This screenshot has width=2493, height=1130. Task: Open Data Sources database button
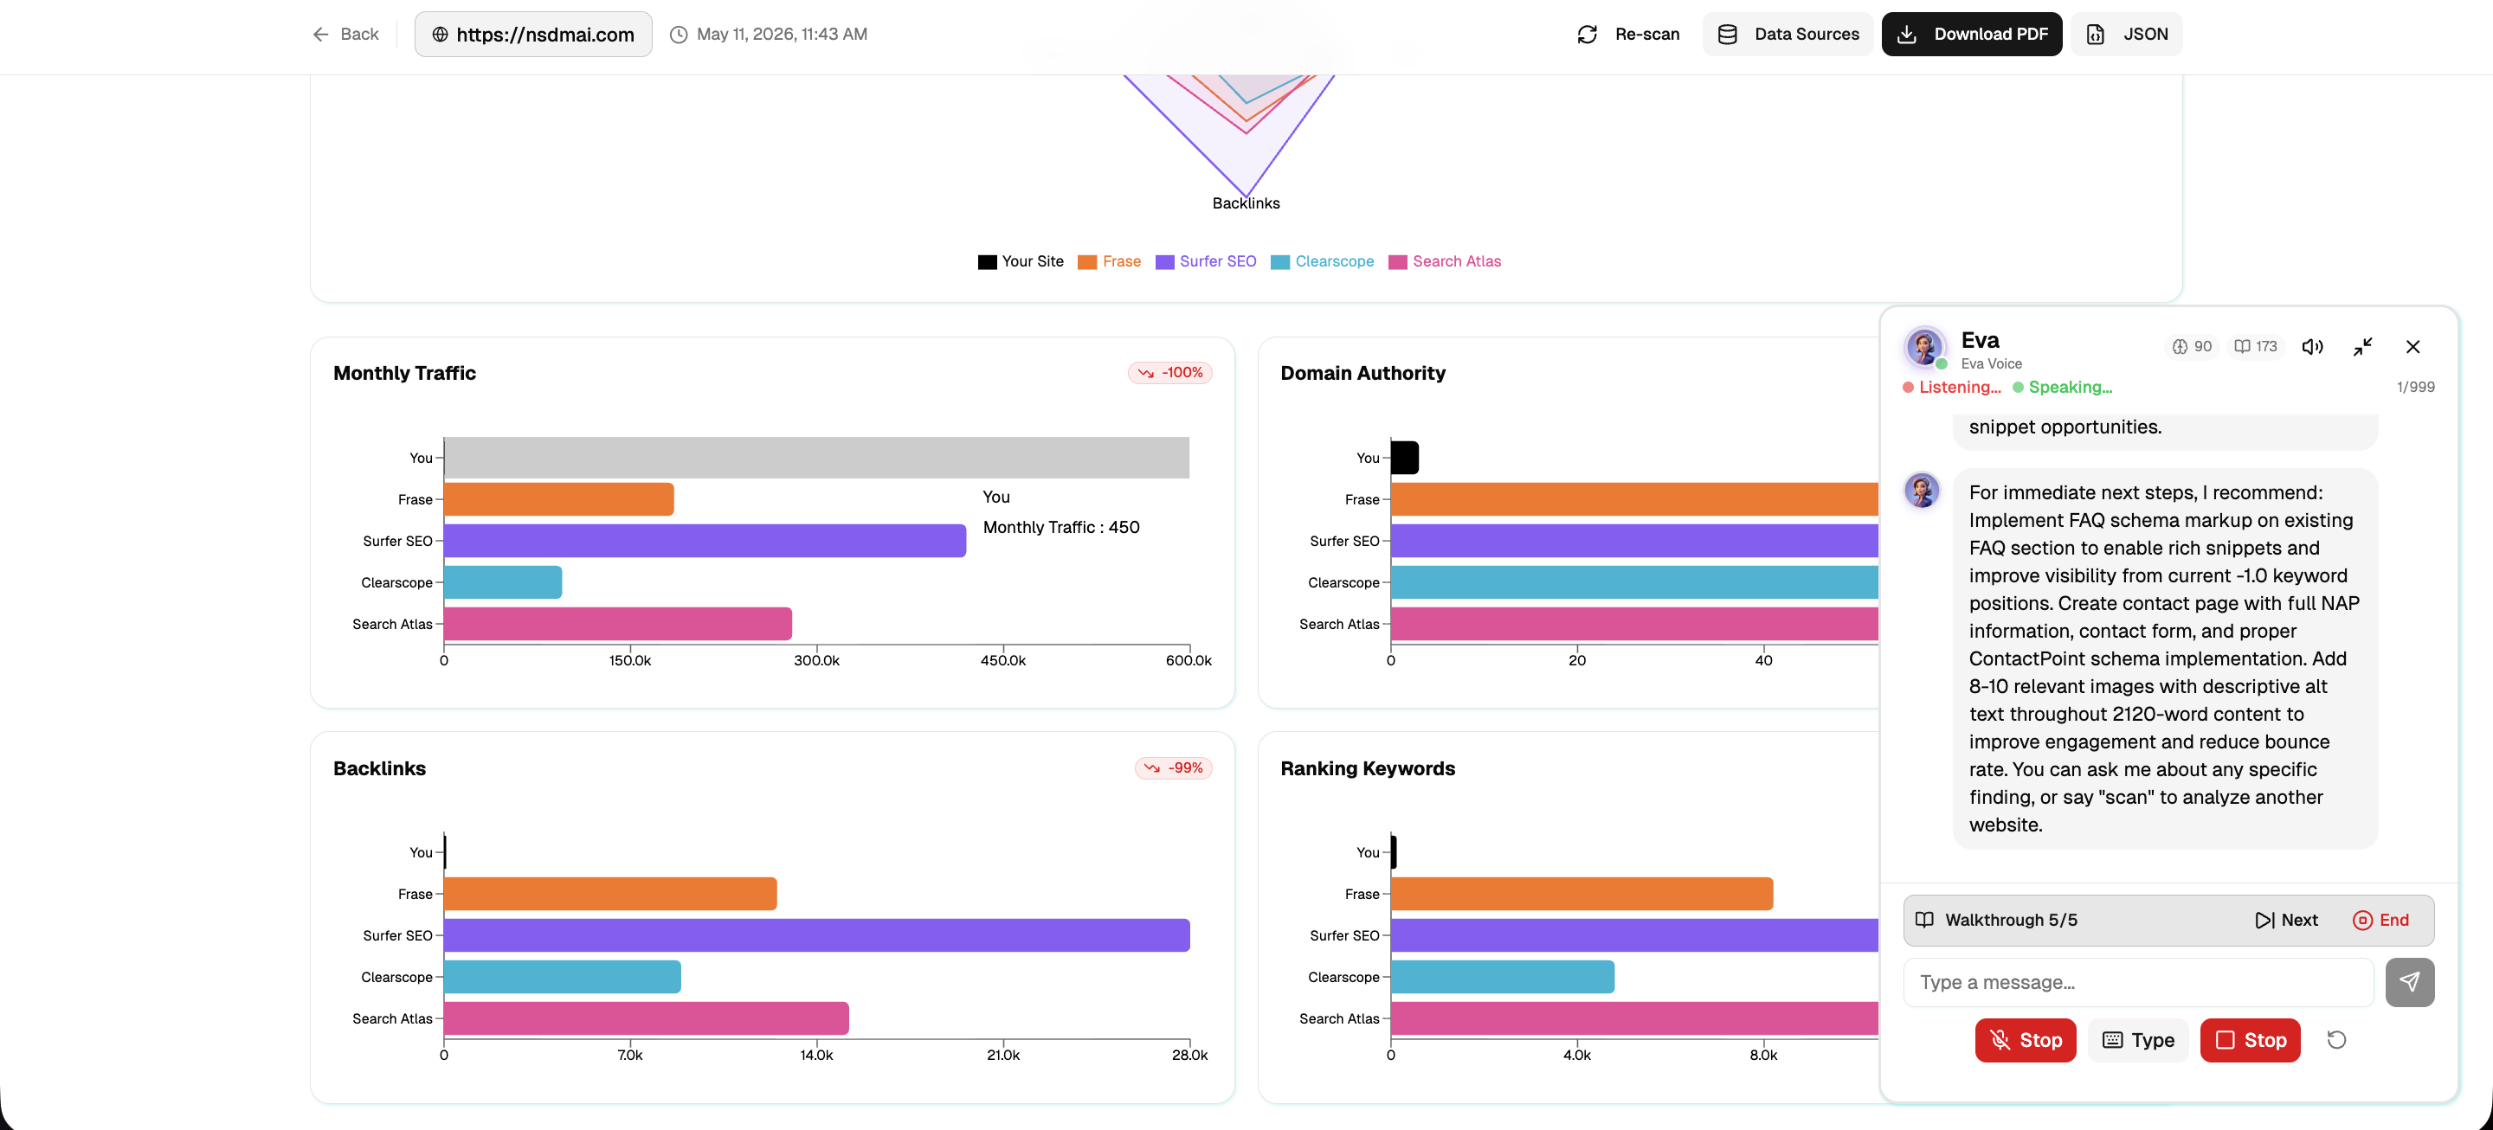pyautogui.click(x=1787, y=34)
